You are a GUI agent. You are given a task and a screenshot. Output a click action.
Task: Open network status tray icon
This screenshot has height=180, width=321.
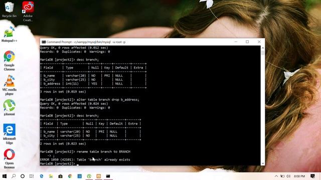282,176
